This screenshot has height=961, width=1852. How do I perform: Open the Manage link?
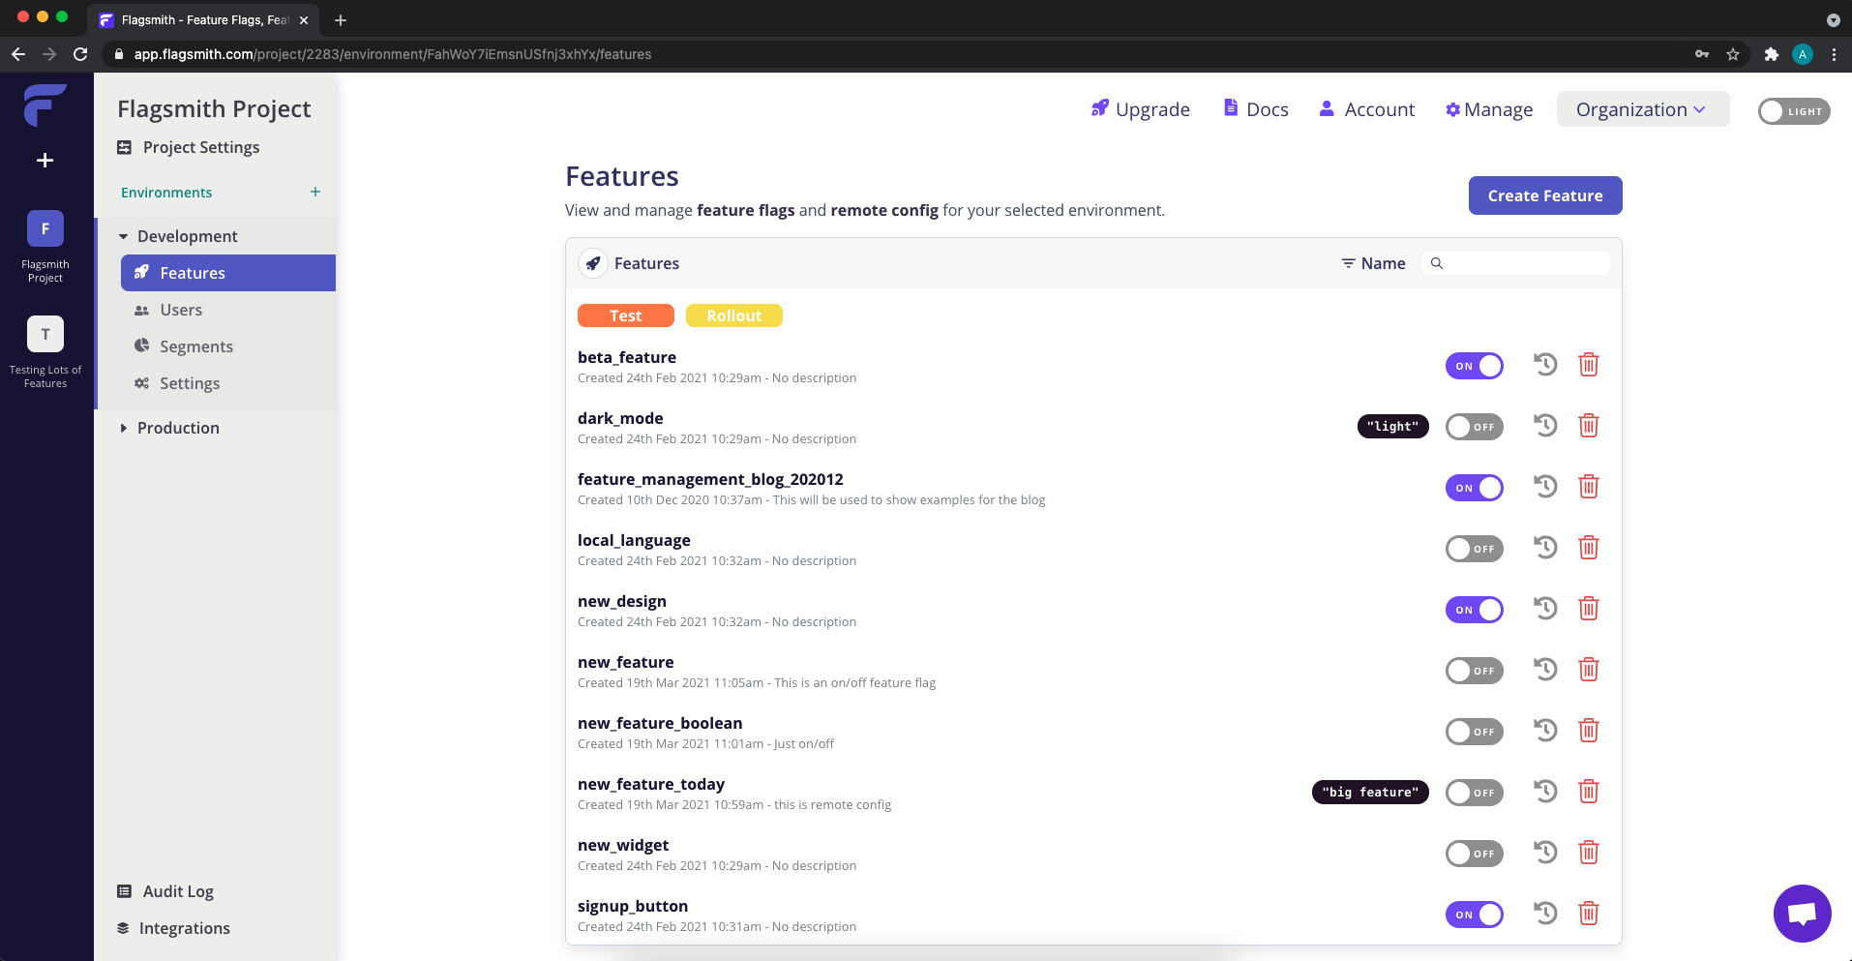[x=1489, y=109]
